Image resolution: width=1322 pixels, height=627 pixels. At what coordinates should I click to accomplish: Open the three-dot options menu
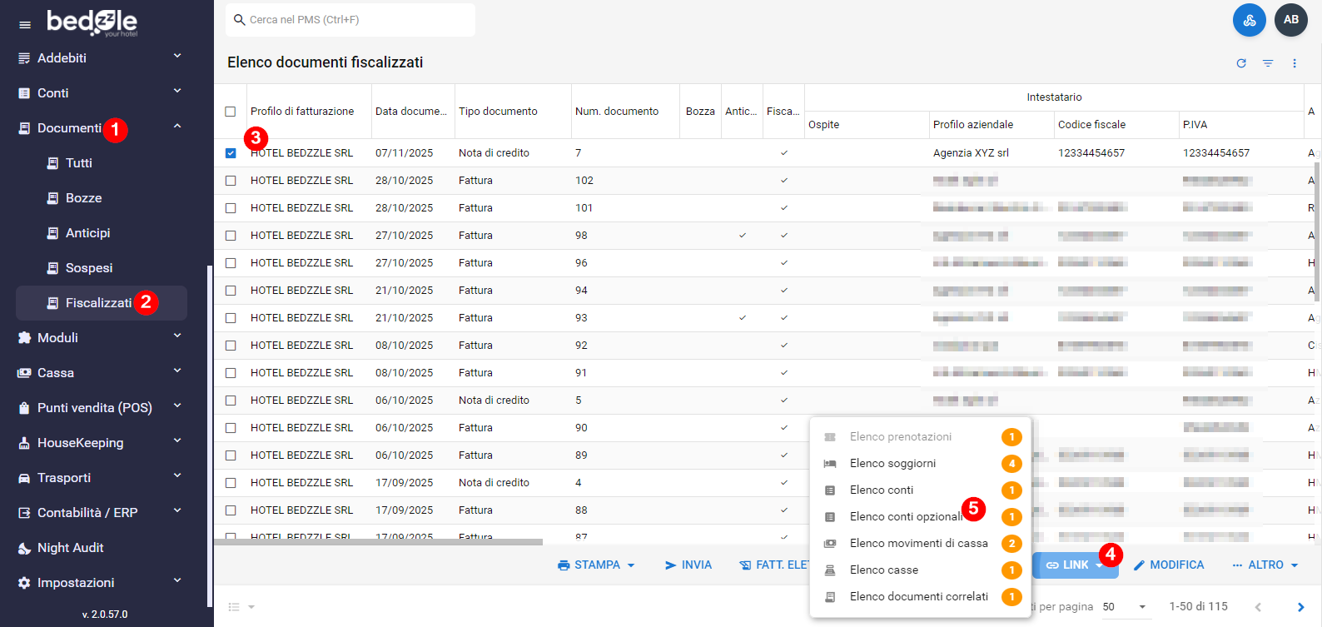(1295, 63)
